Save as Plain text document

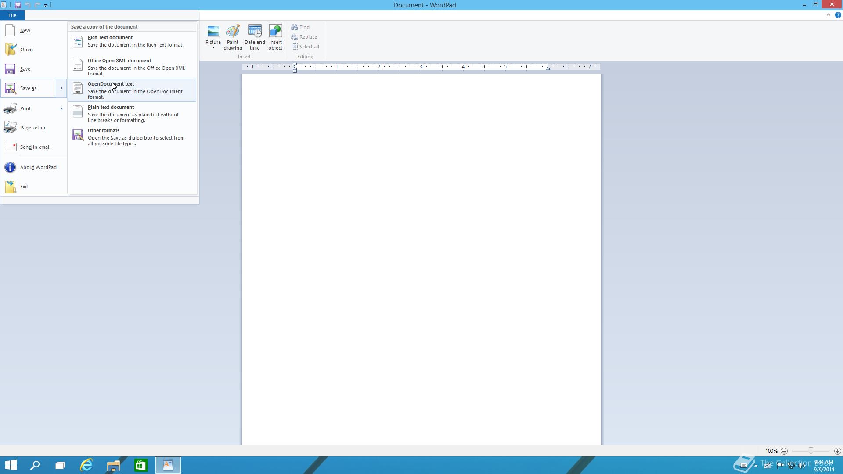(132, 114)
